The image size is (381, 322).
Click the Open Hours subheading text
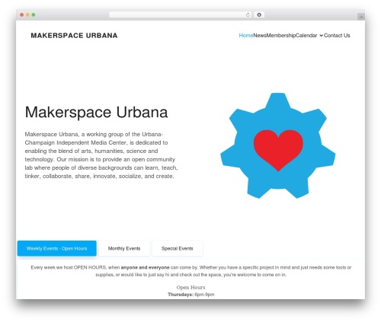coord(190,287)
